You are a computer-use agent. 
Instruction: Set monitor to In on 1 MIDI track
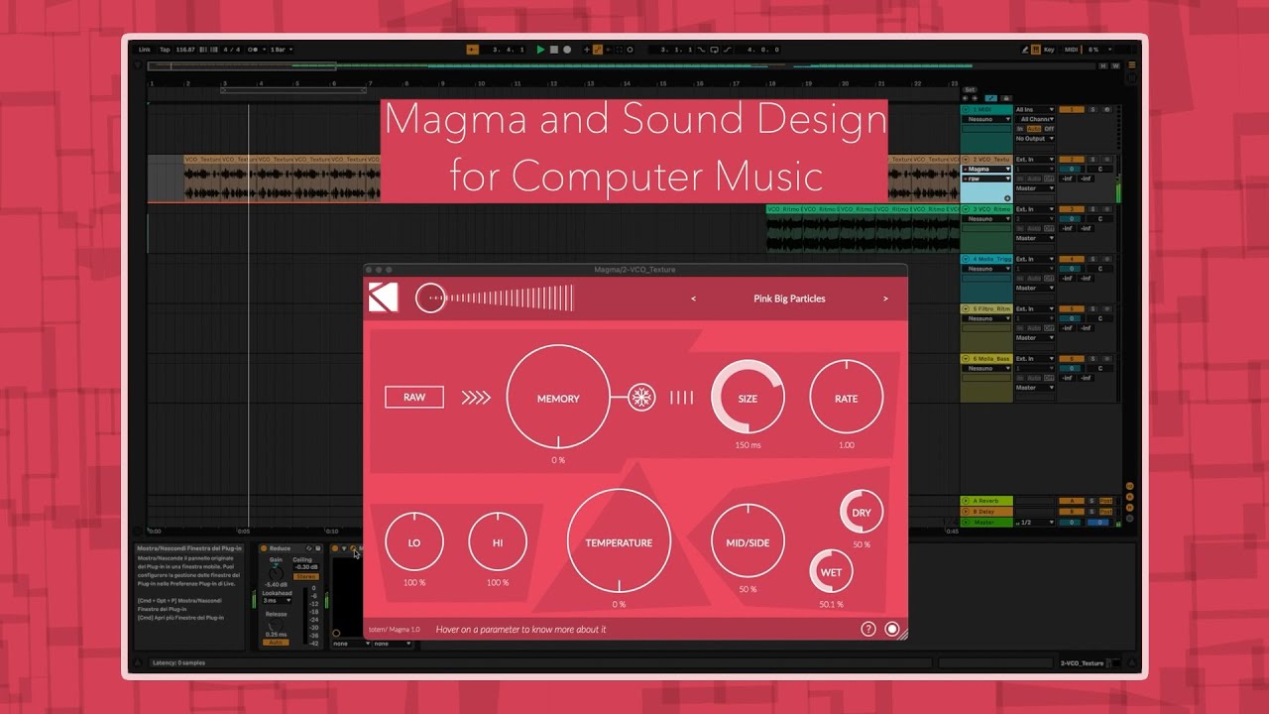point(1020,129)
